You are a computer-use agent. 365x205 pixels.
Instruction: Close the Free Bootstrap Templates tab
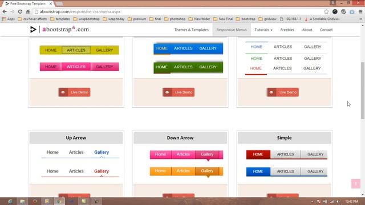tap(51, 4)
